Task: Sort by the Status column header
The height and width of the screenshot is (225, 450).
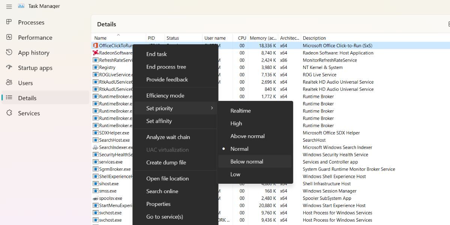Action: pyautogui.click(x=183, y=38)
